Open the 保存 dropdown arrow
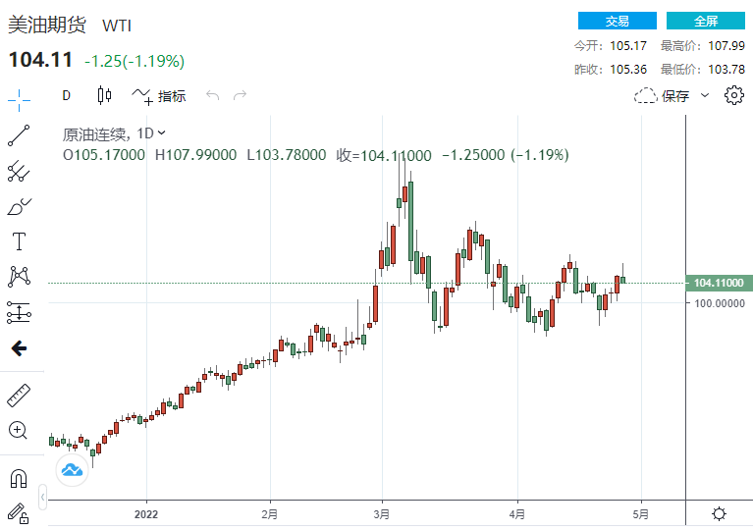This screenshot has height=530, width=753. pyautogui.click(x=706, y=96)
